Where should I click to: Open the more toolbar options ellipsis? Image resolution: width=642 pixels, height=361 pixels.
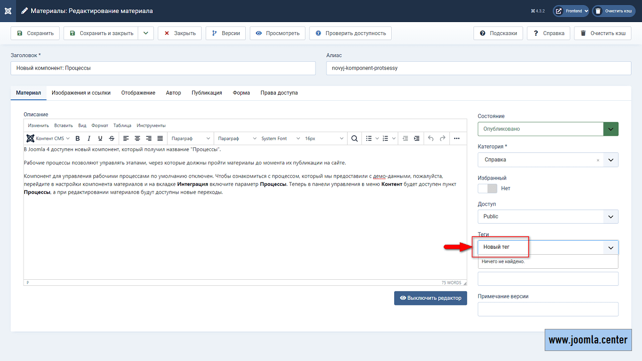point(457,138)
